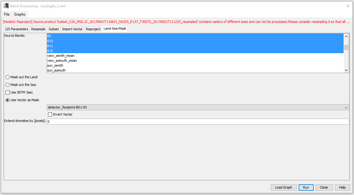This screenshot has height=195, width=354.
Task: Open Help for batch processing
Action: (342, 187)
